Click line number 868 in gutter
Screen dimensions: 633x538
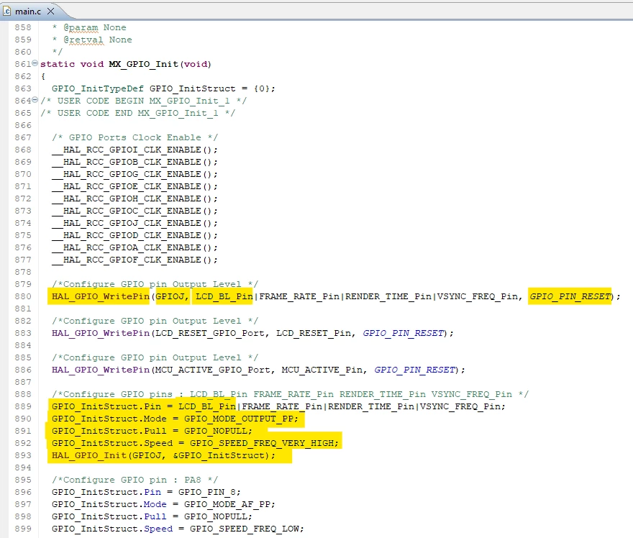[23, 150]
